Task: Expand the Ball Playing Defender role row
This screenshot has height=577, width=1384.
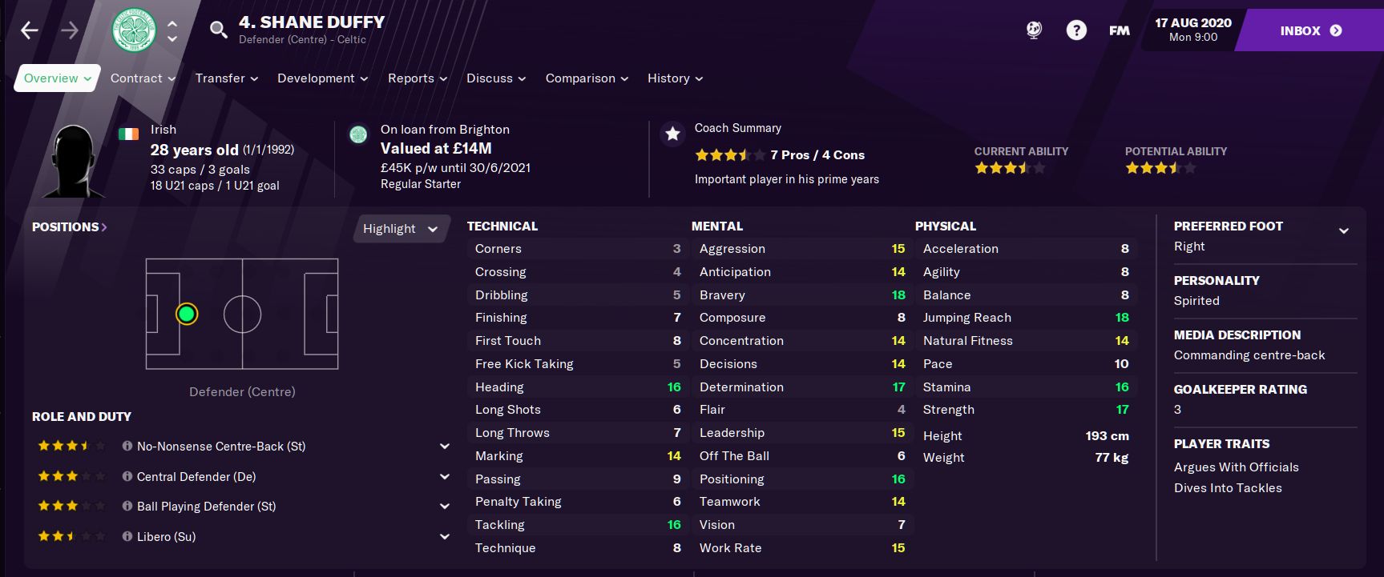Action: pyautogui.click(x=445, y=506)
